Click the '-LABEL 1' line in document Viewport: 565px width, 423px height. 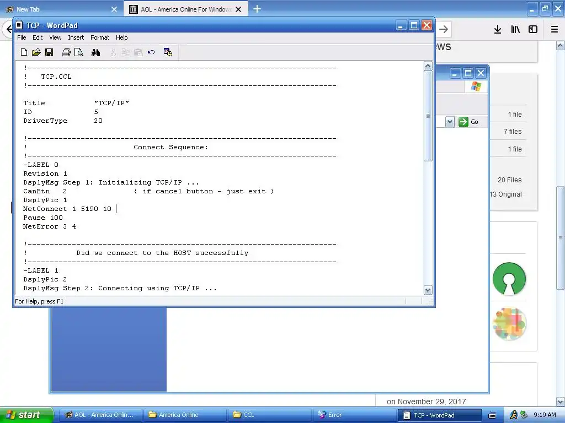(41, 270)
